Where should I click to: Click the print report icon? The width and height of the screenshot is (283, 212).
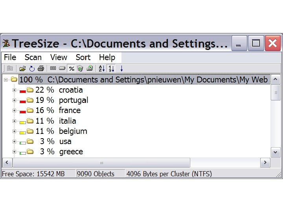point(41,68)
